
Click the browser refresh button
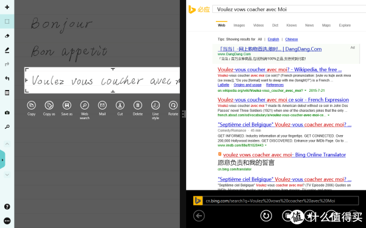(266, 216)
